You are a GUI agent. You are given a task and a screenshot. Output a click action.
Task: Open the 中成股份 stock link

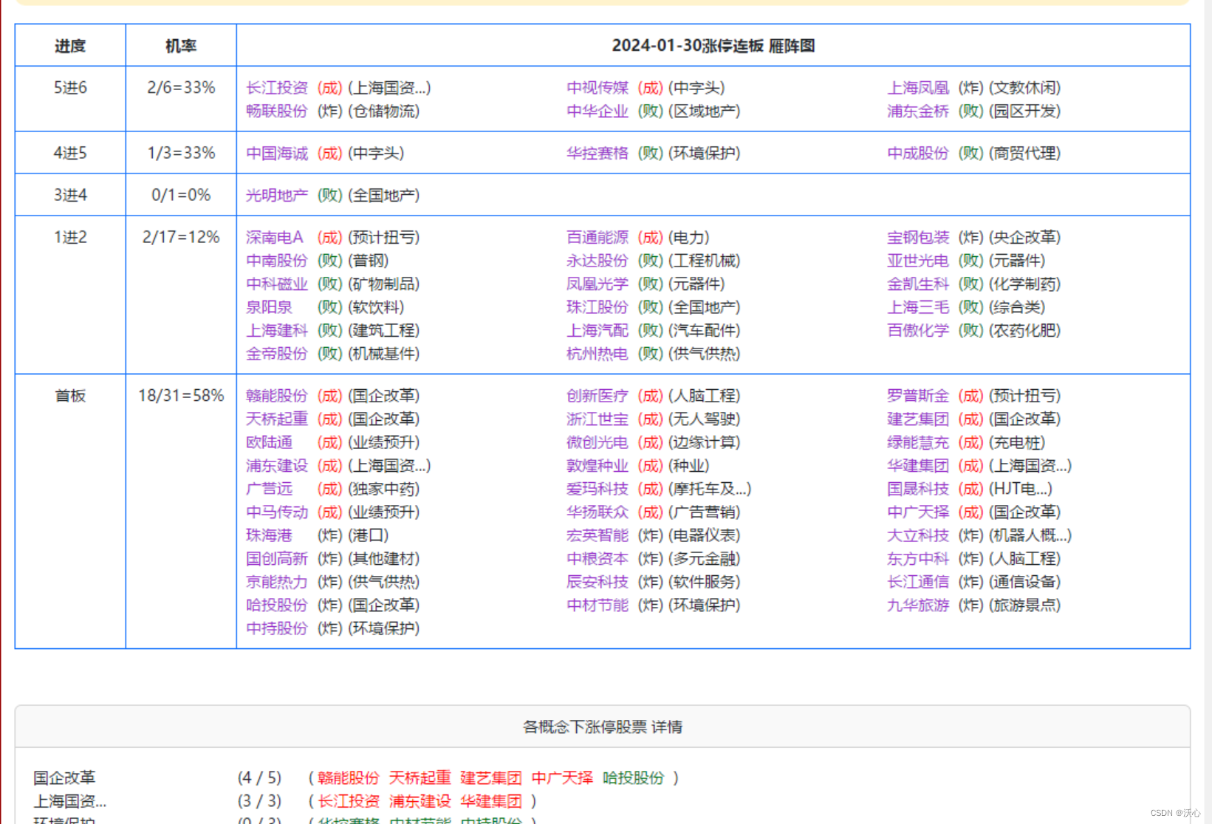[x=917, y=154]
